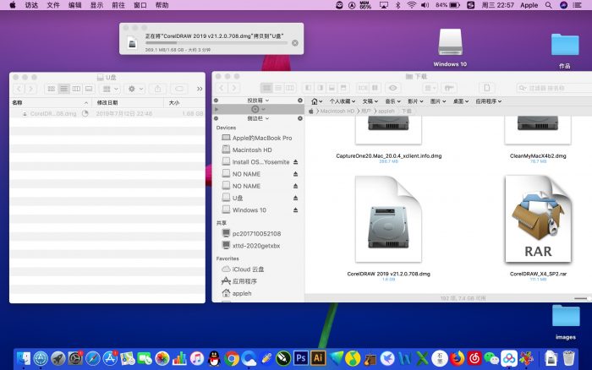This screenshot has height=370, width=592.
Task: Select CorelDRAW 2019 v21.2.0.708.dmg file
Action: 388,221
